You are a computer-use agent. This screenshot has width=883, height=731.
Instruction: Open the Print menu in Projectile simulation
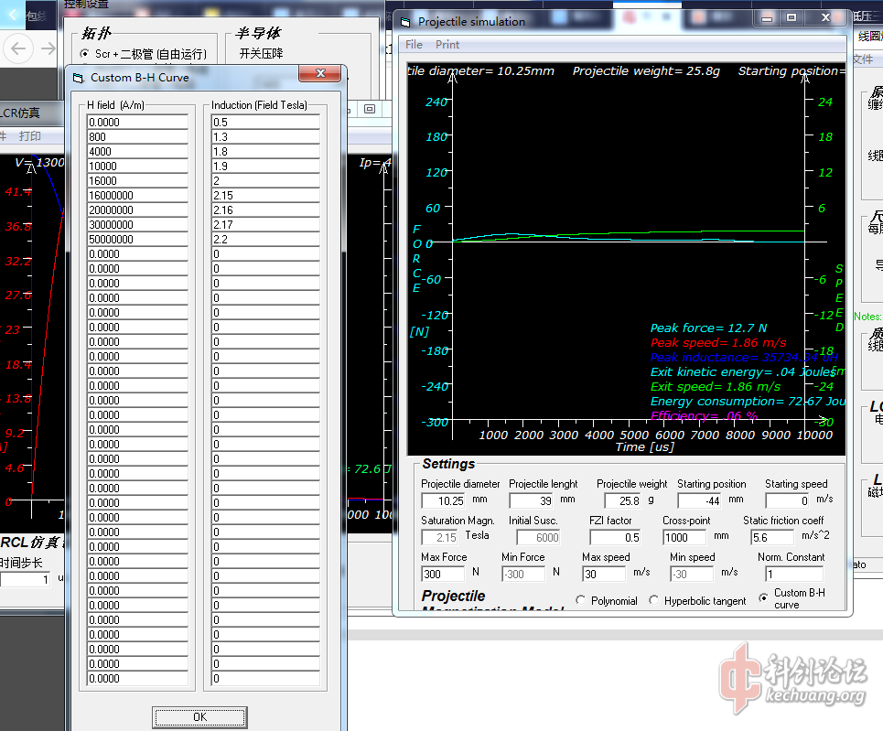(447, 45)
